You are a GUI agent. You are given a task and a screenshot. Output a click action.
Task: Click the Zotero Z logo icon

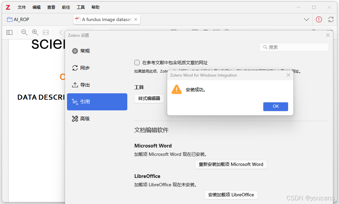[x=8, y=7]
